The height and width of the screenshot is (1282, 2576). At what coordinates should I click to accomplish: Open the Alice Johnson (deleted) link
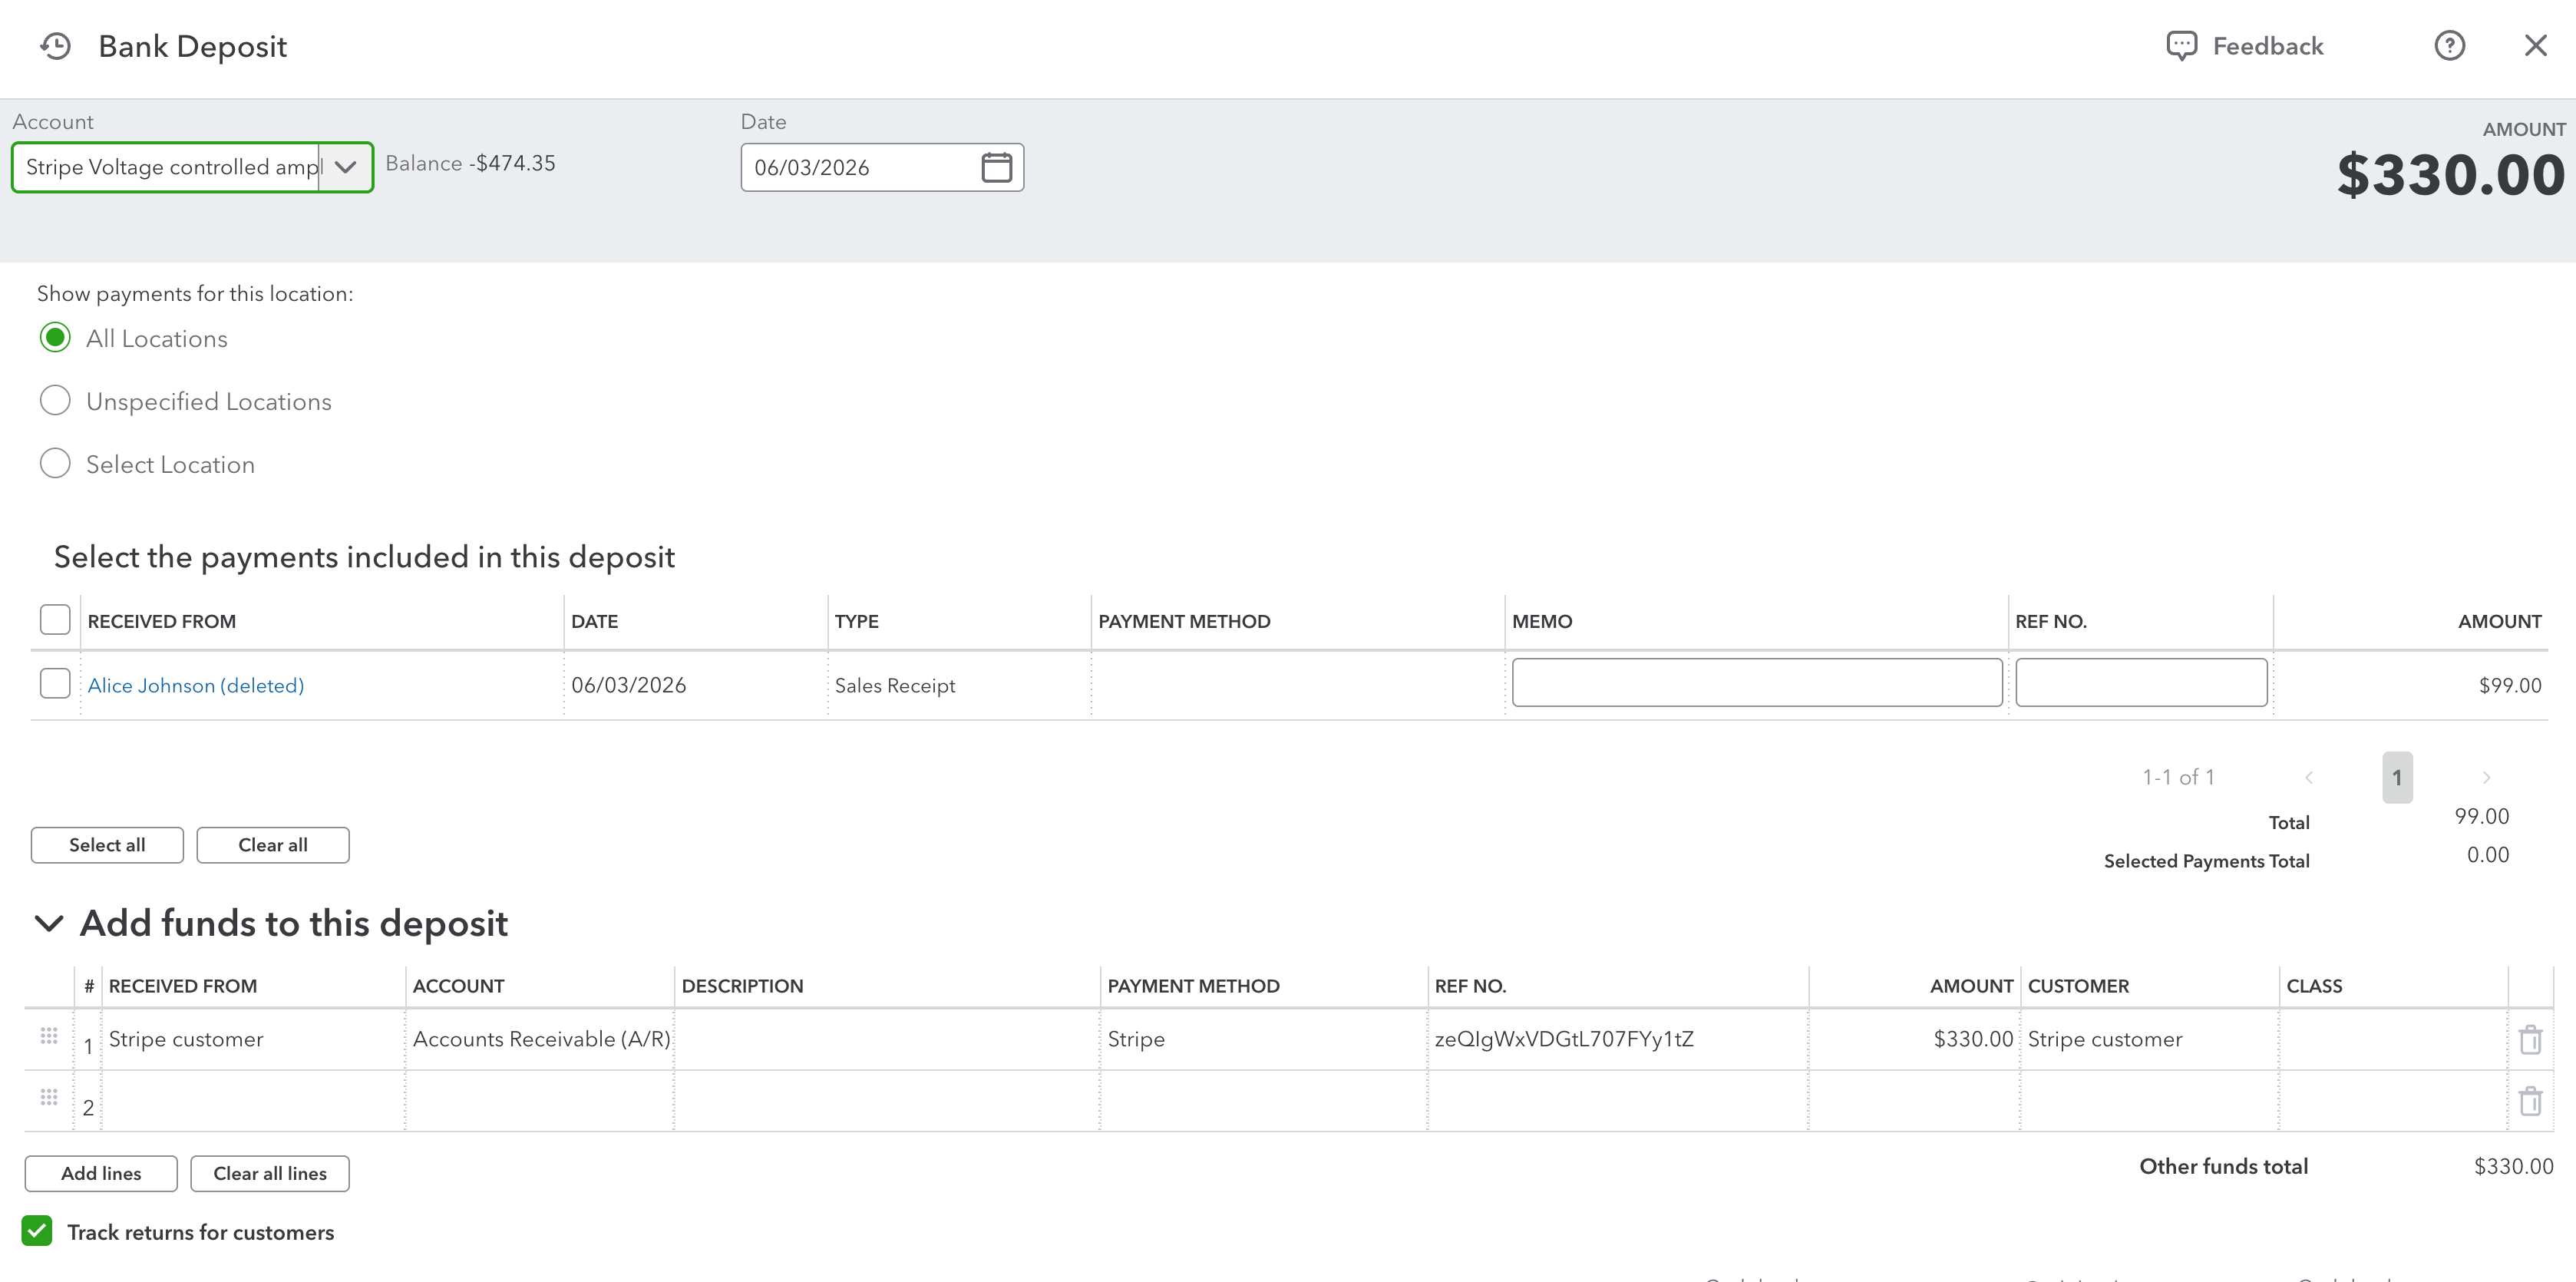pyautogui.click(x=196, y=686)
